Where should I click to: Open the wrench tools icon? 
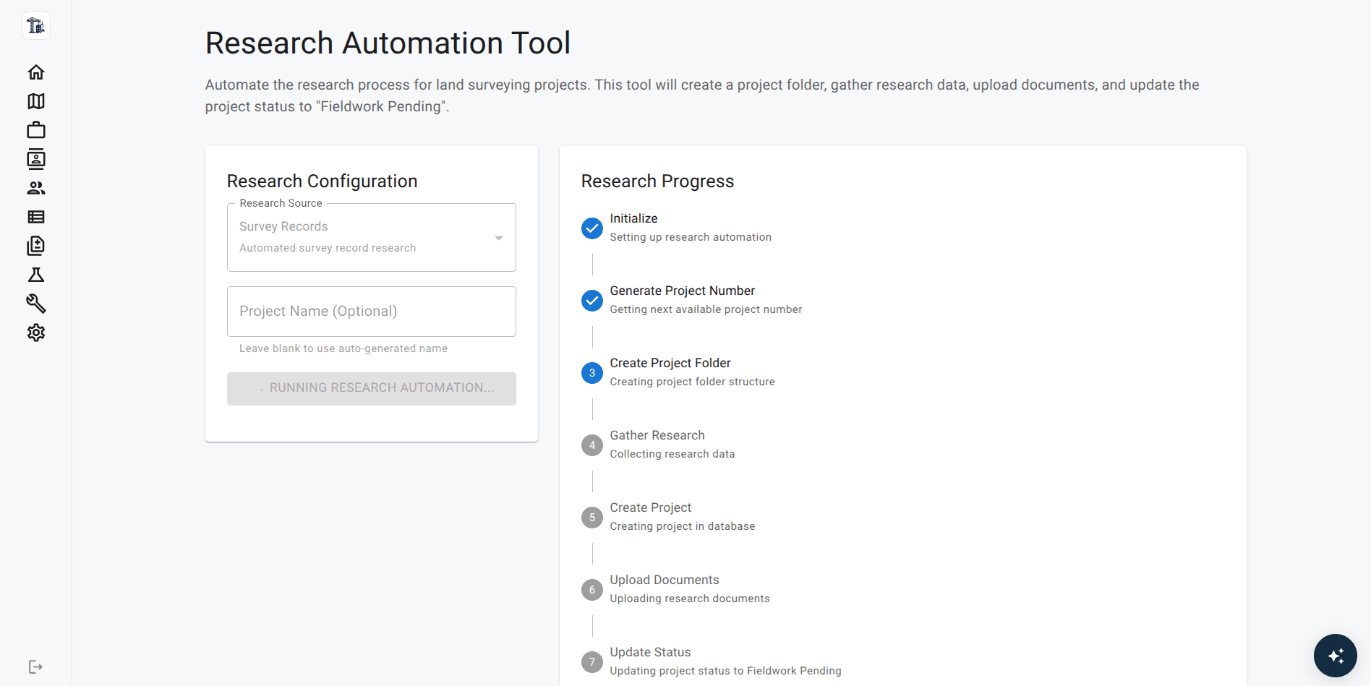[x=36, y=304]
